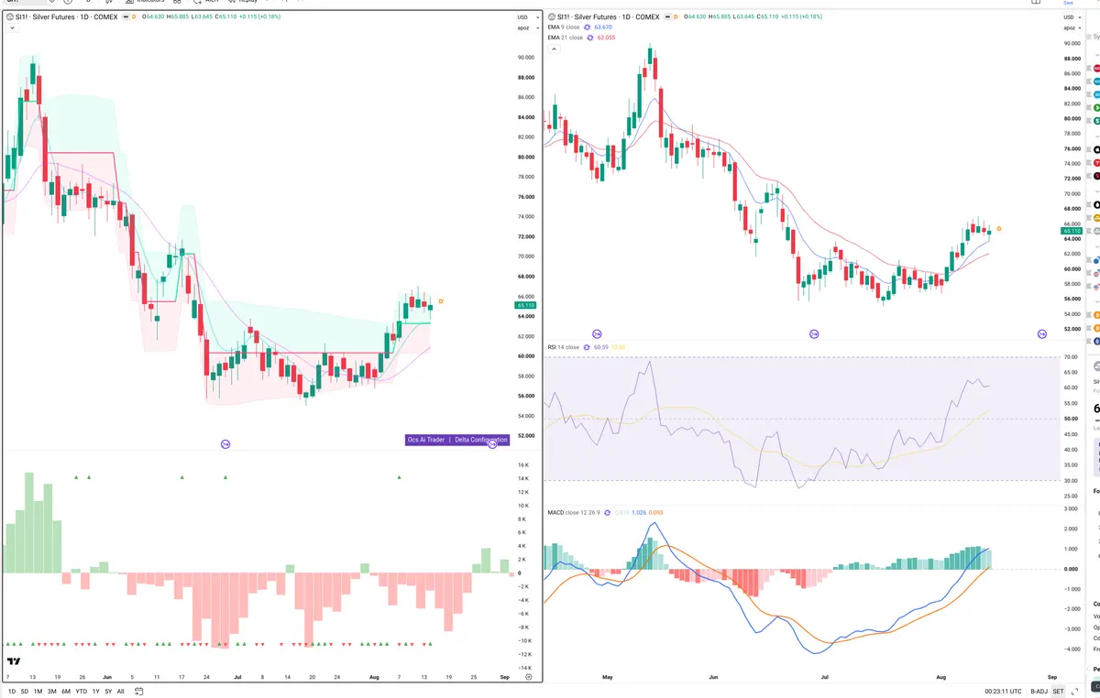
Task: Click the Save link at top right
Action: point(1069,3)
